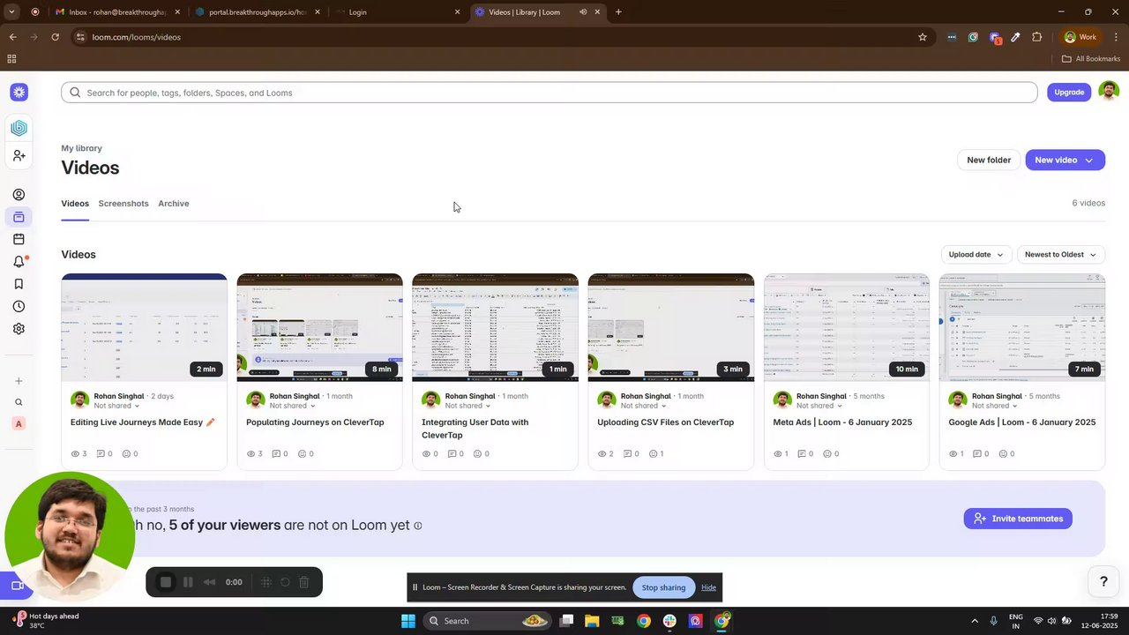1129x635 pixels.
Task: Click the rewind button on recorder bar
Action: [209, 582]
